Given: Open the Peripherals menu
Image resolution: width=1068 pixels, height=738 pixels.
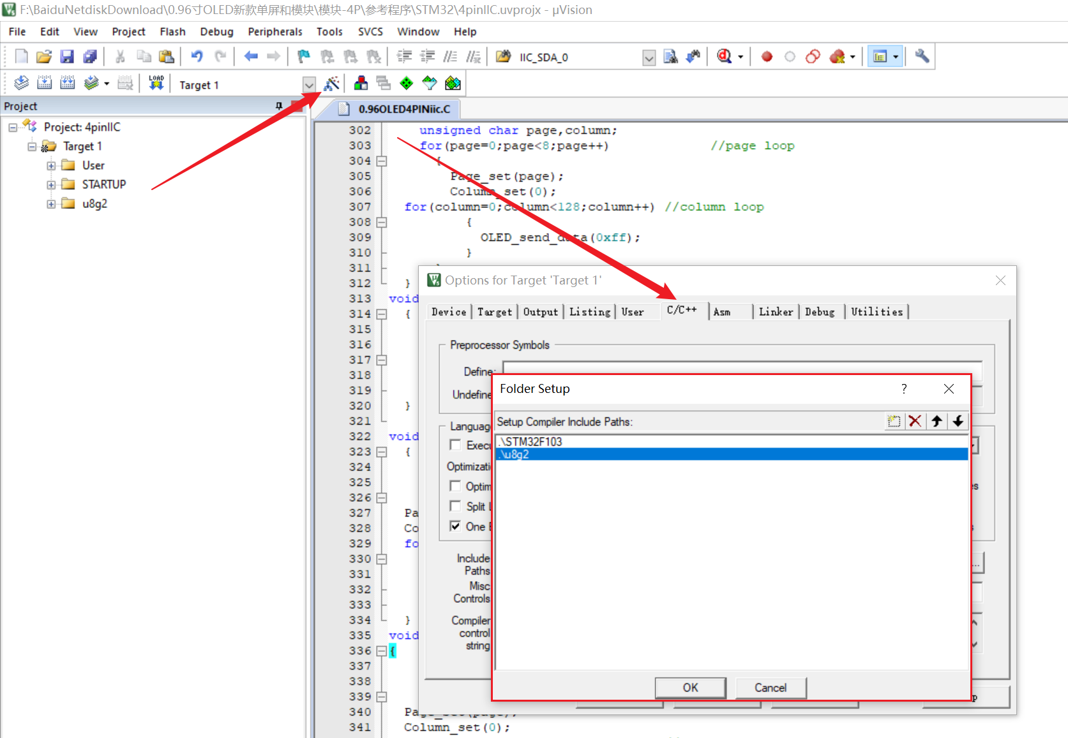Looking at the screenshot, I should coord(275,32).
